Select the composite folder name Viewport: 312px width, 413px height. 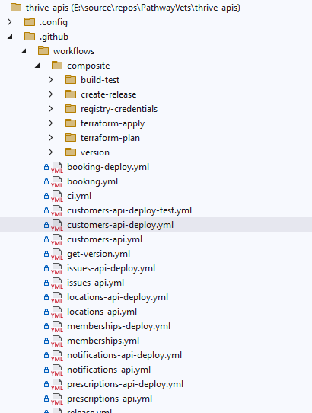pyautogui.click(x=88, y=66)
